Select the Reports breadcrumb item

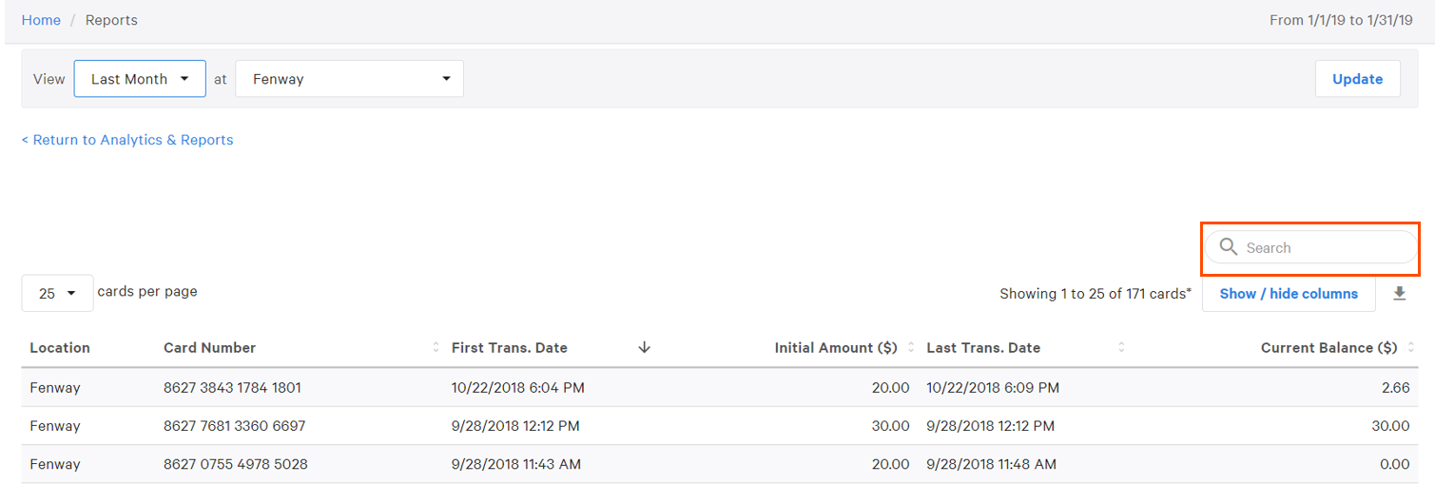pos(111,20)
